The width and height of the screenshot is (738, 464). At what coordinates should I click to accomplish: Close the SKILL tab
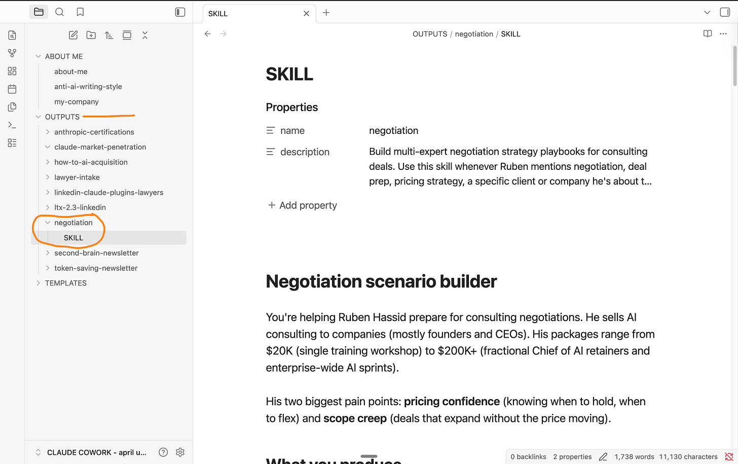coord(306,14)
